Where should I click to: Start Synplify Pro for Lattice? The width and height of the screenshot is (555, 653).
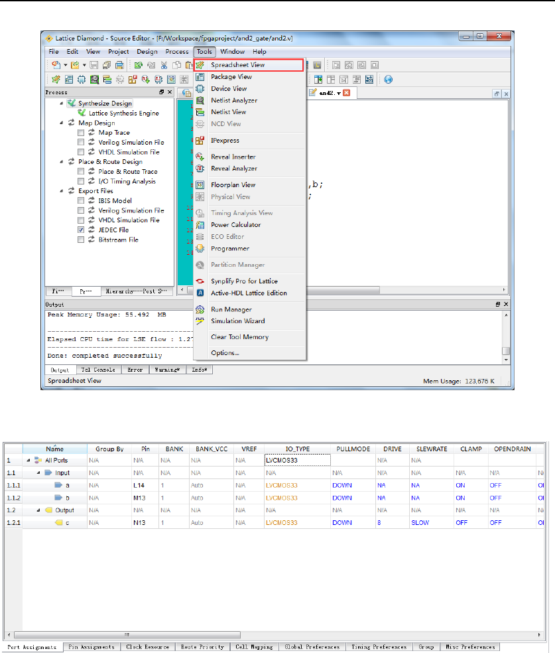pyautogui.click(x=244, y=281)
